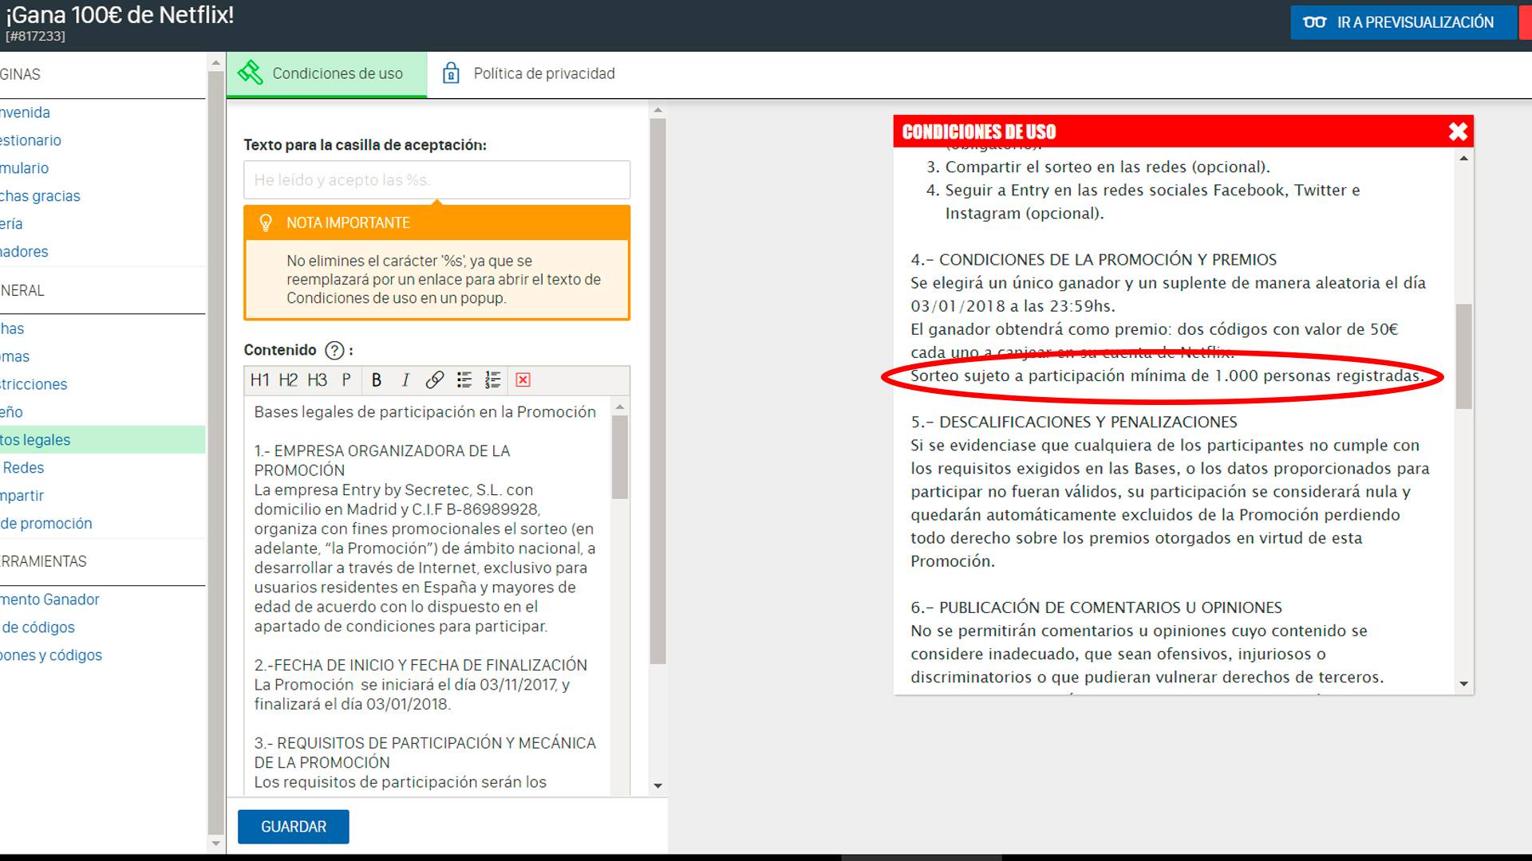This screenshot has width=1532, height=861.
Task: Click the 'Texto para la casilla de aceptación' label
Action: point(365,145)
